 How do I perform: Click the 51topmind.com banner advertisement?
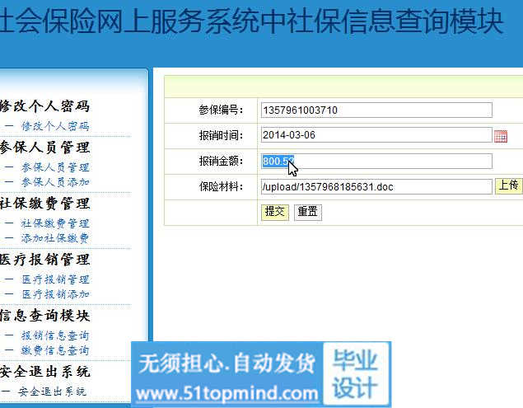click(260, 375)
